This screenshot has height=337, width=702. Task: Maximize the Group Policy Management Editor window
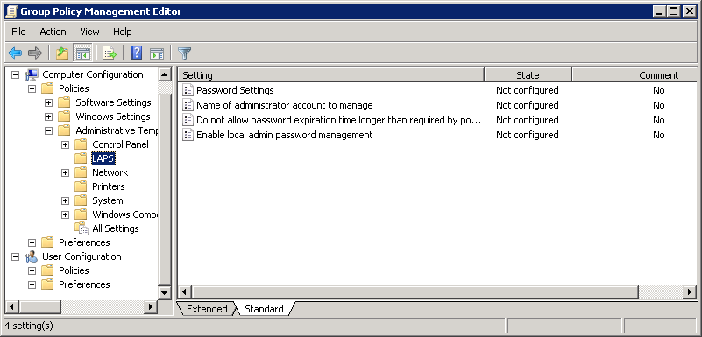673,11
